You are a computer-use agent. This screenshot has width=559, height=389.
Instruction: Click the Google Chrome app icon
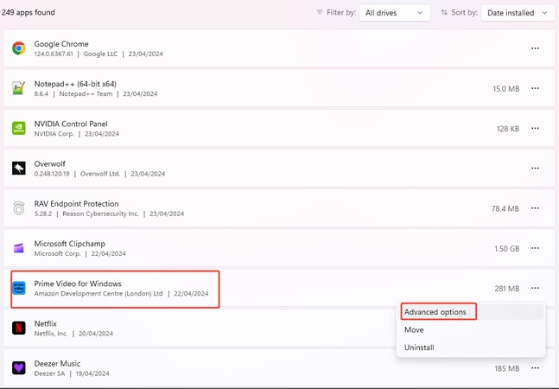(x=18, y=48)
